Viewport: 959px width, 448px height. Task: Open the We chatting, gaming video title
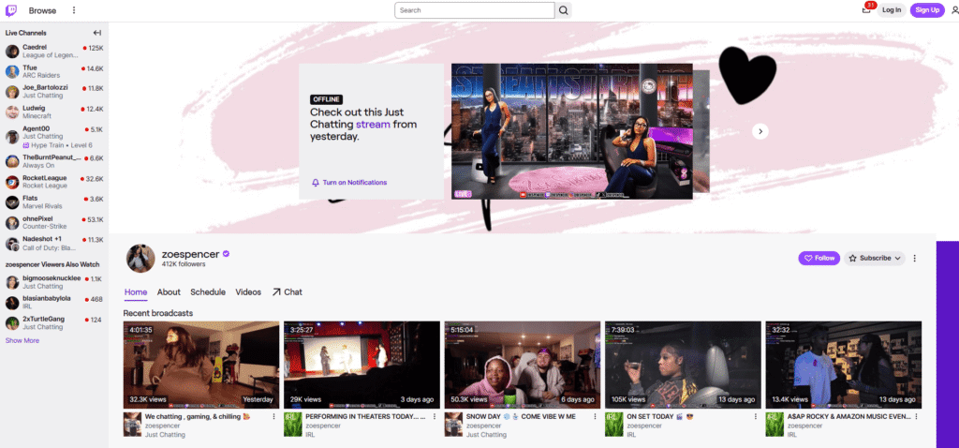pyautogui.click(x=197, y=416)
